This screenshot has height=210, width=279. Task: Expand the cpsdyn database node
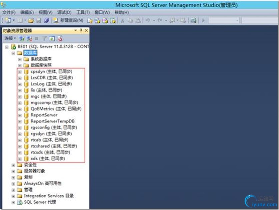point(20,72)
